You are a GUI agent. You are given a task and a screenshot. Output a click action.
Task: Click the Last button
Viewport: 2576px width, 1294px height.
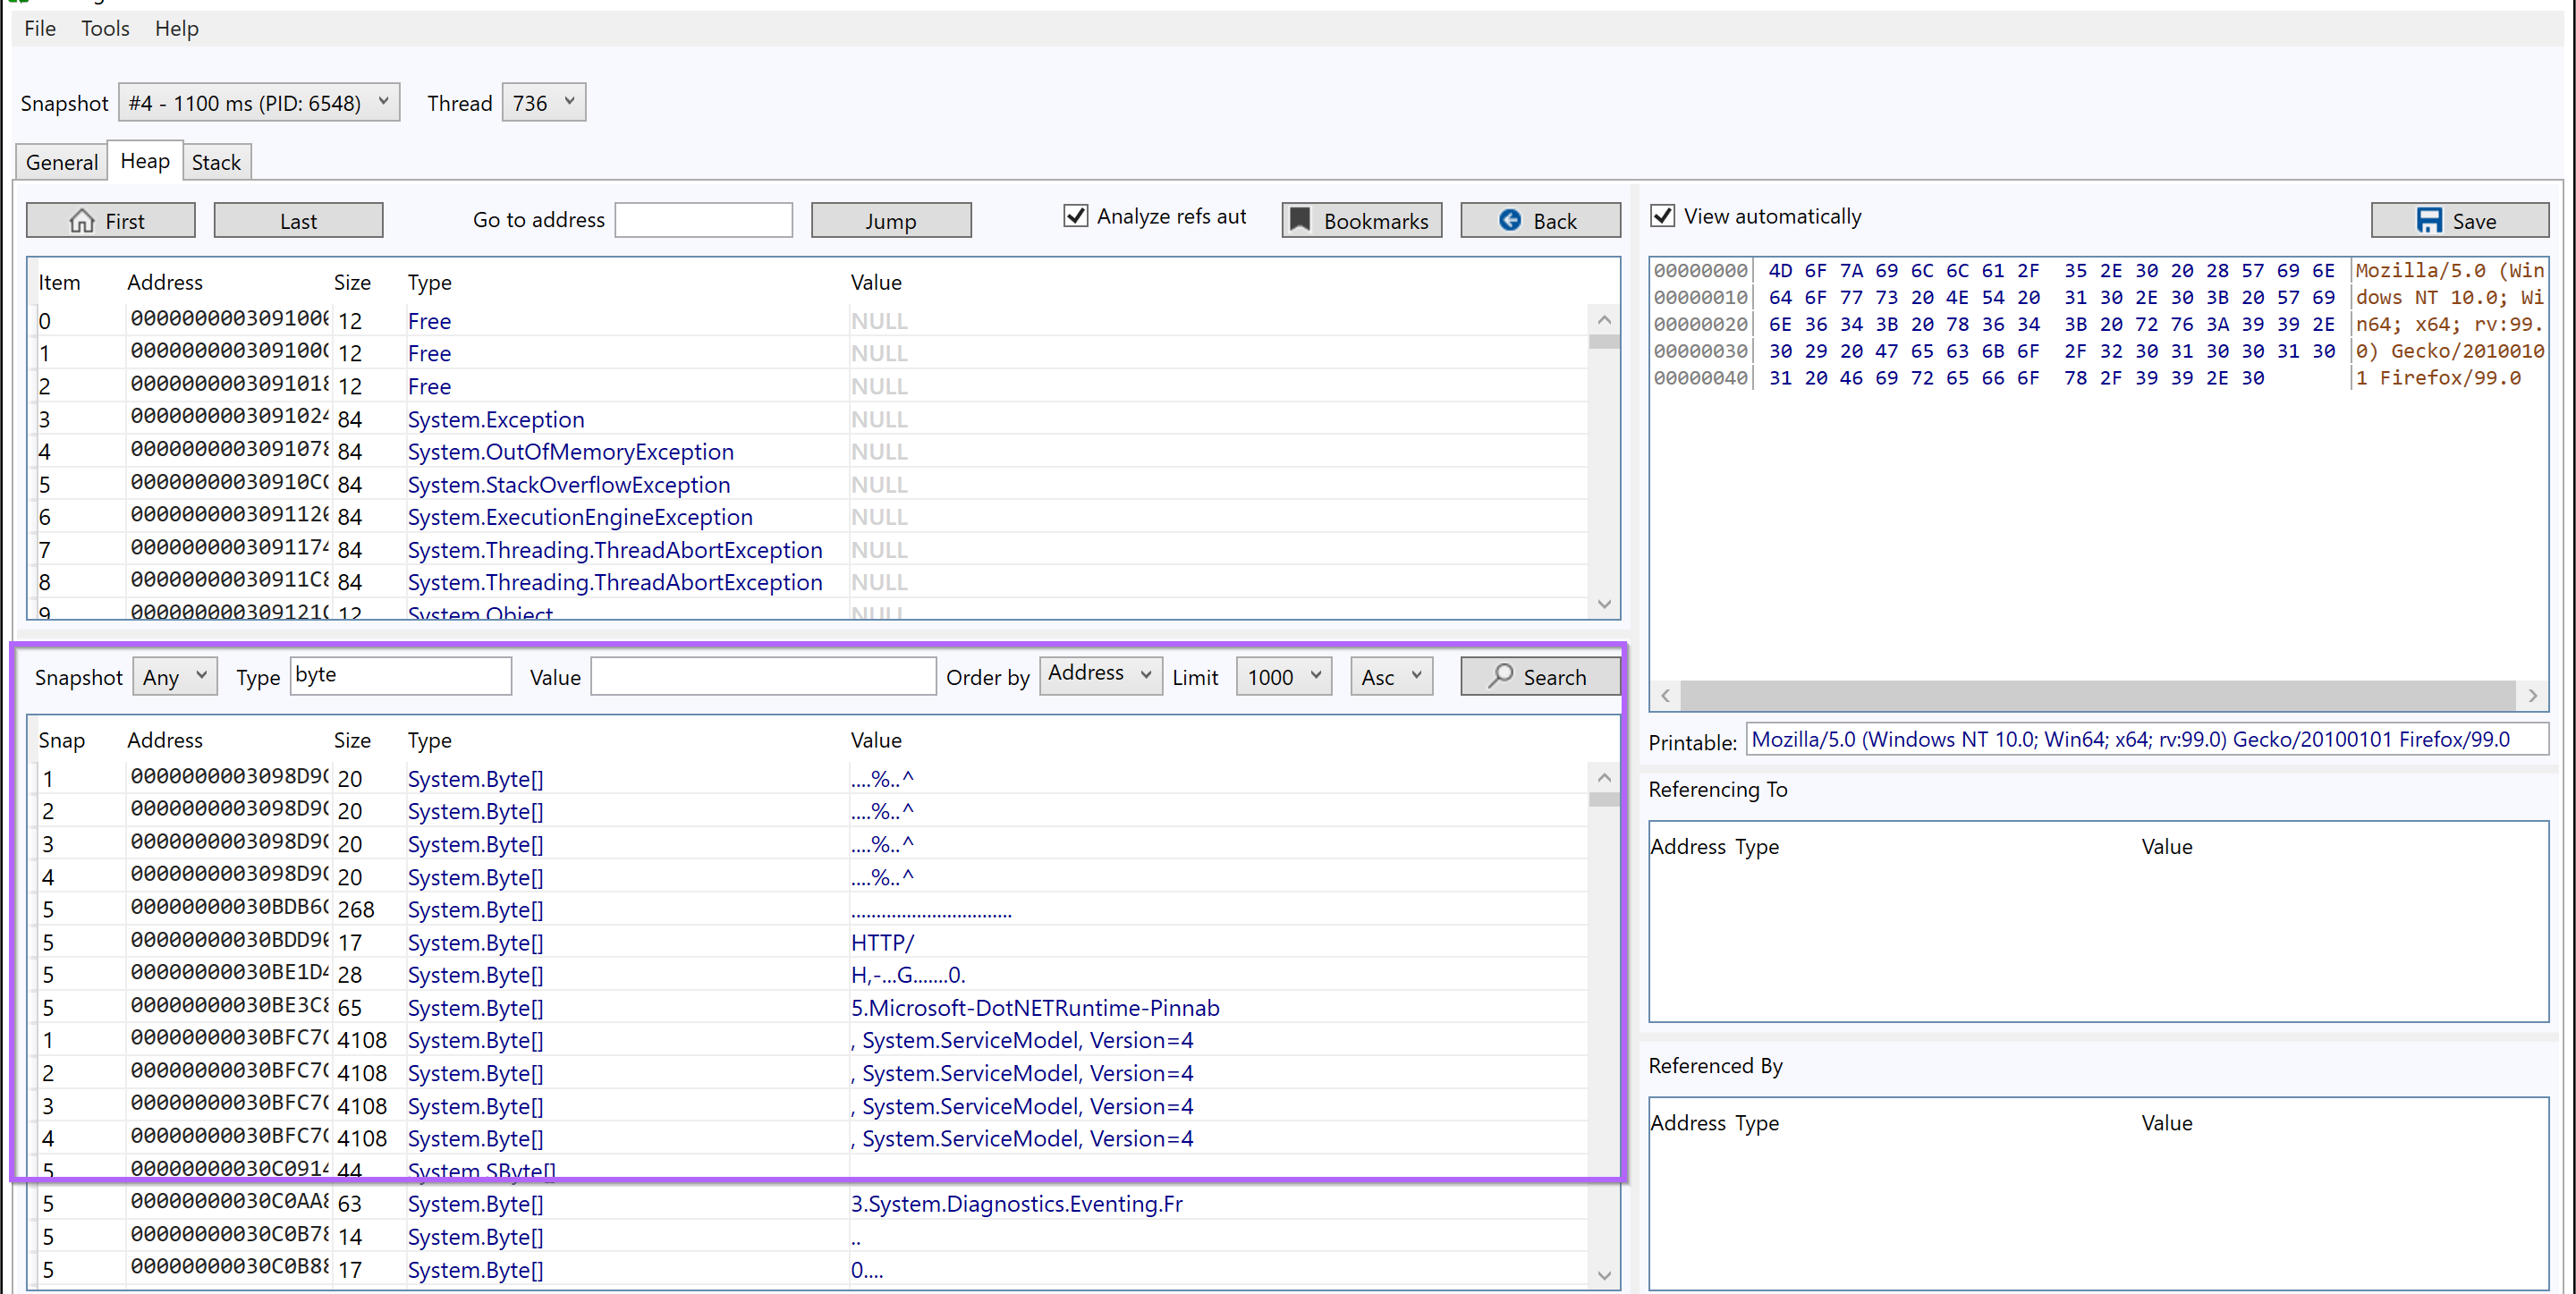point(298,221)
